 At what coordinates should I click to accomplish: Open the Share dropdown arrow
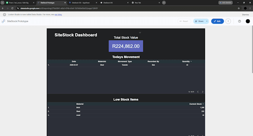[207, 21]
